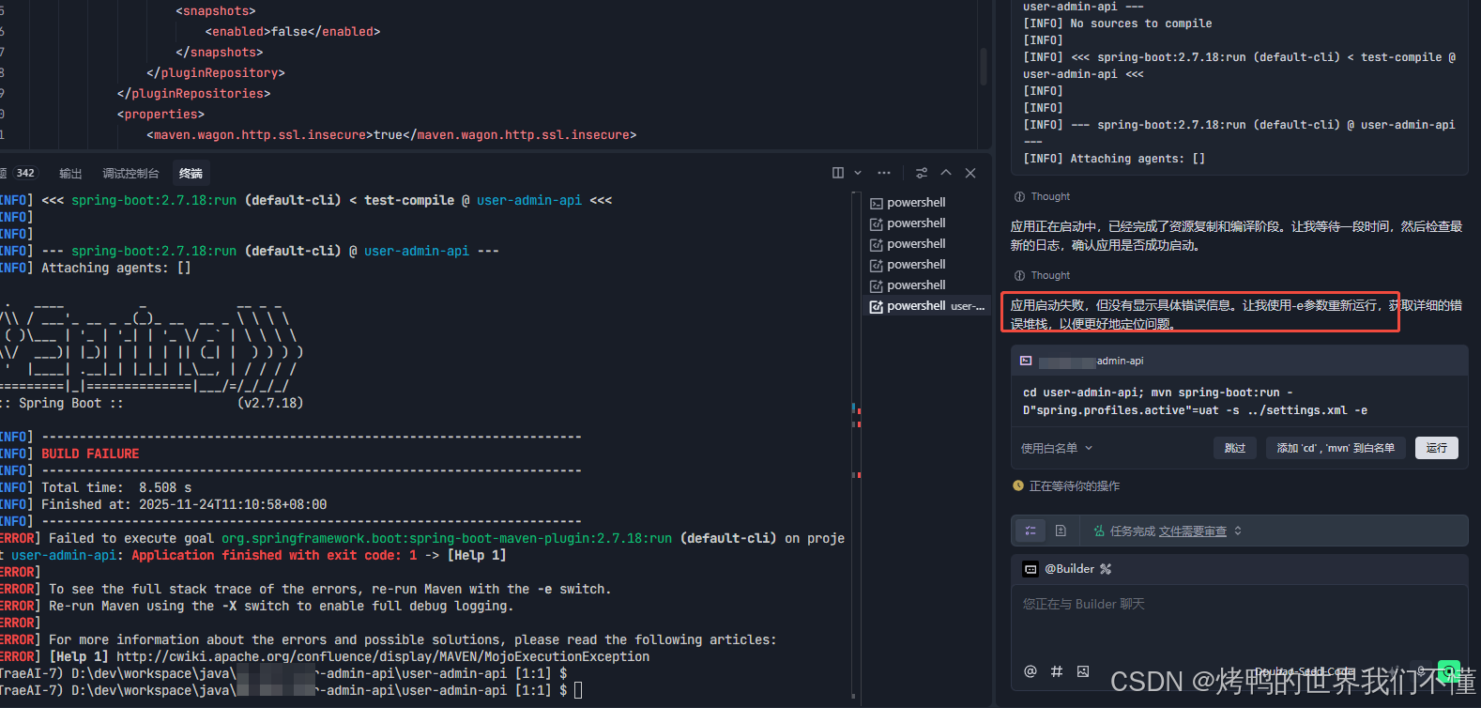Click the [INFO] Attaching agents: [] chat log line

point(1114,159)
